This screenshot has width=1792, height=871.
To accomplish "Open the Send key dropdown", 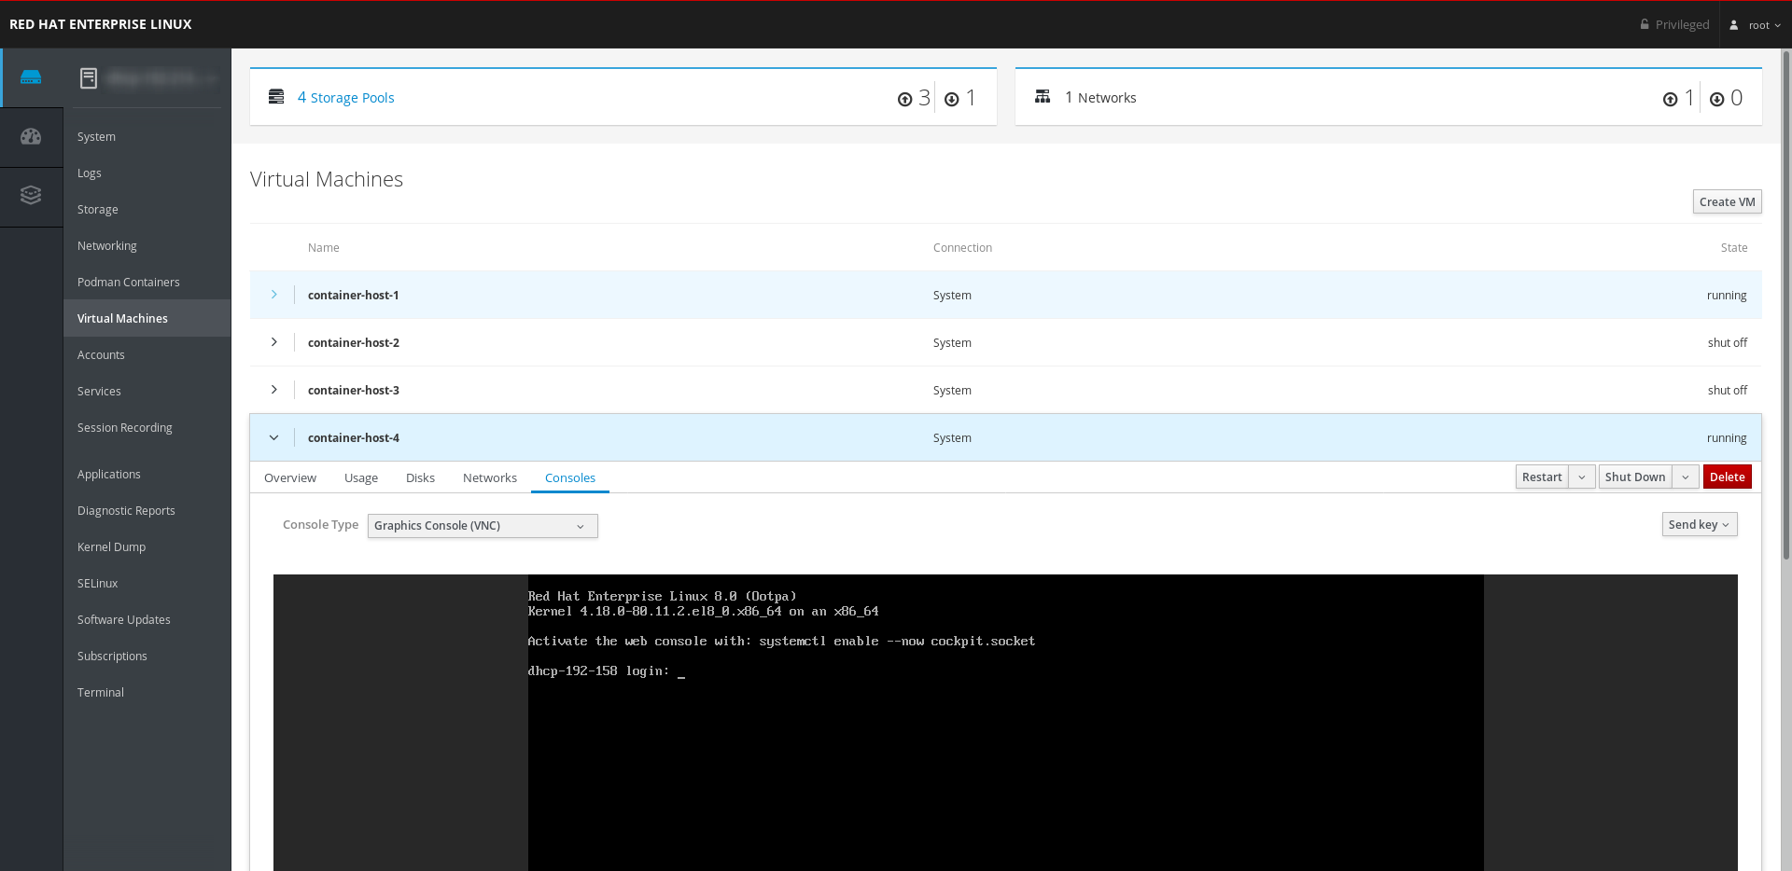I will 1699,525.
